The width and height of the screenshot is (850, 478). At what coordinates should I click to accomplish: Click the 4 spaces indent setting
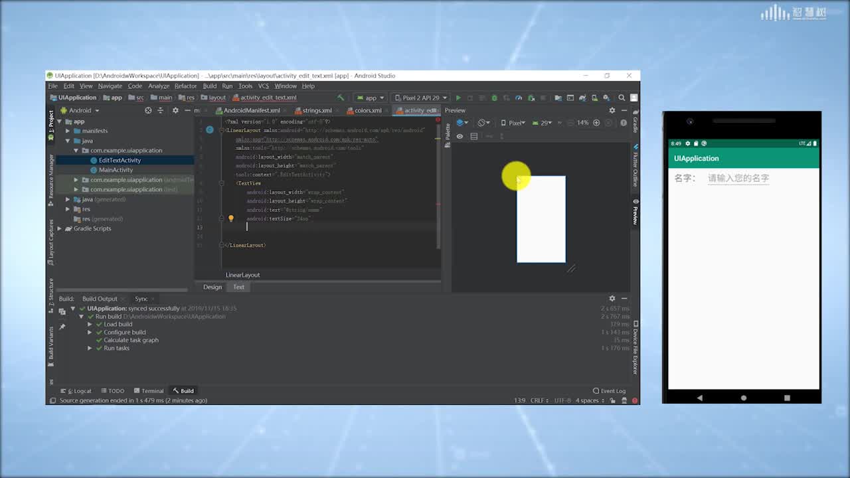(589, 400)
